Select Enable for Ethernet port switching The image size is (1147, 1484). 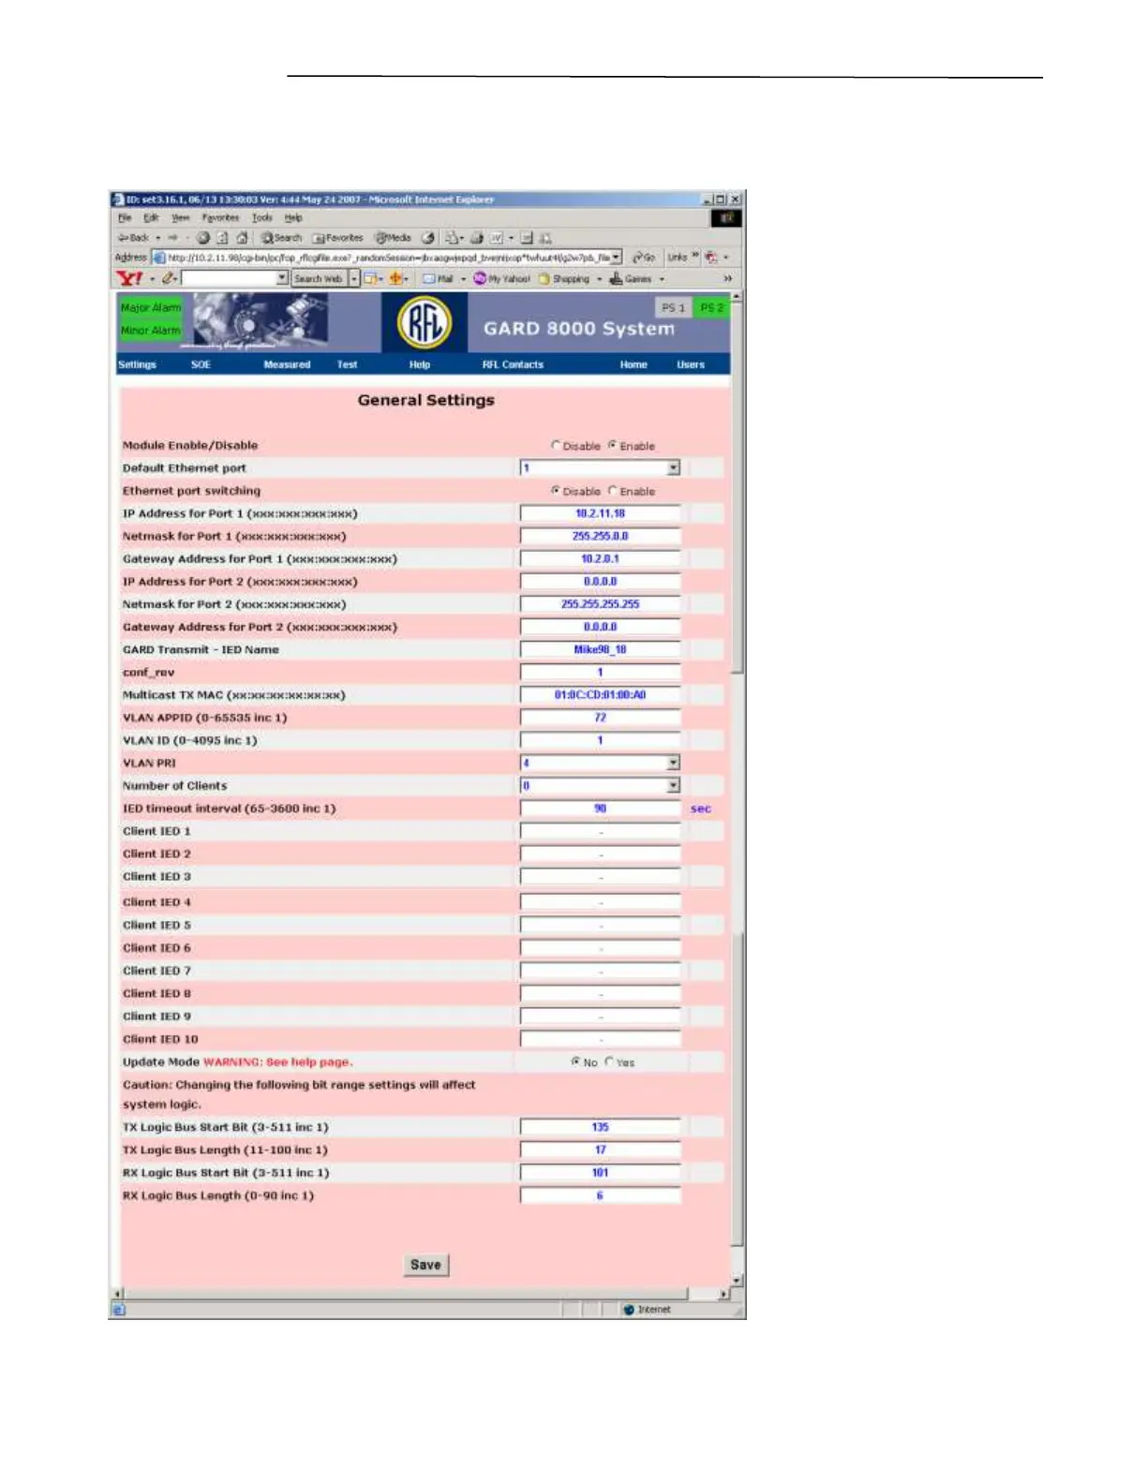click(x=613, y=491)
